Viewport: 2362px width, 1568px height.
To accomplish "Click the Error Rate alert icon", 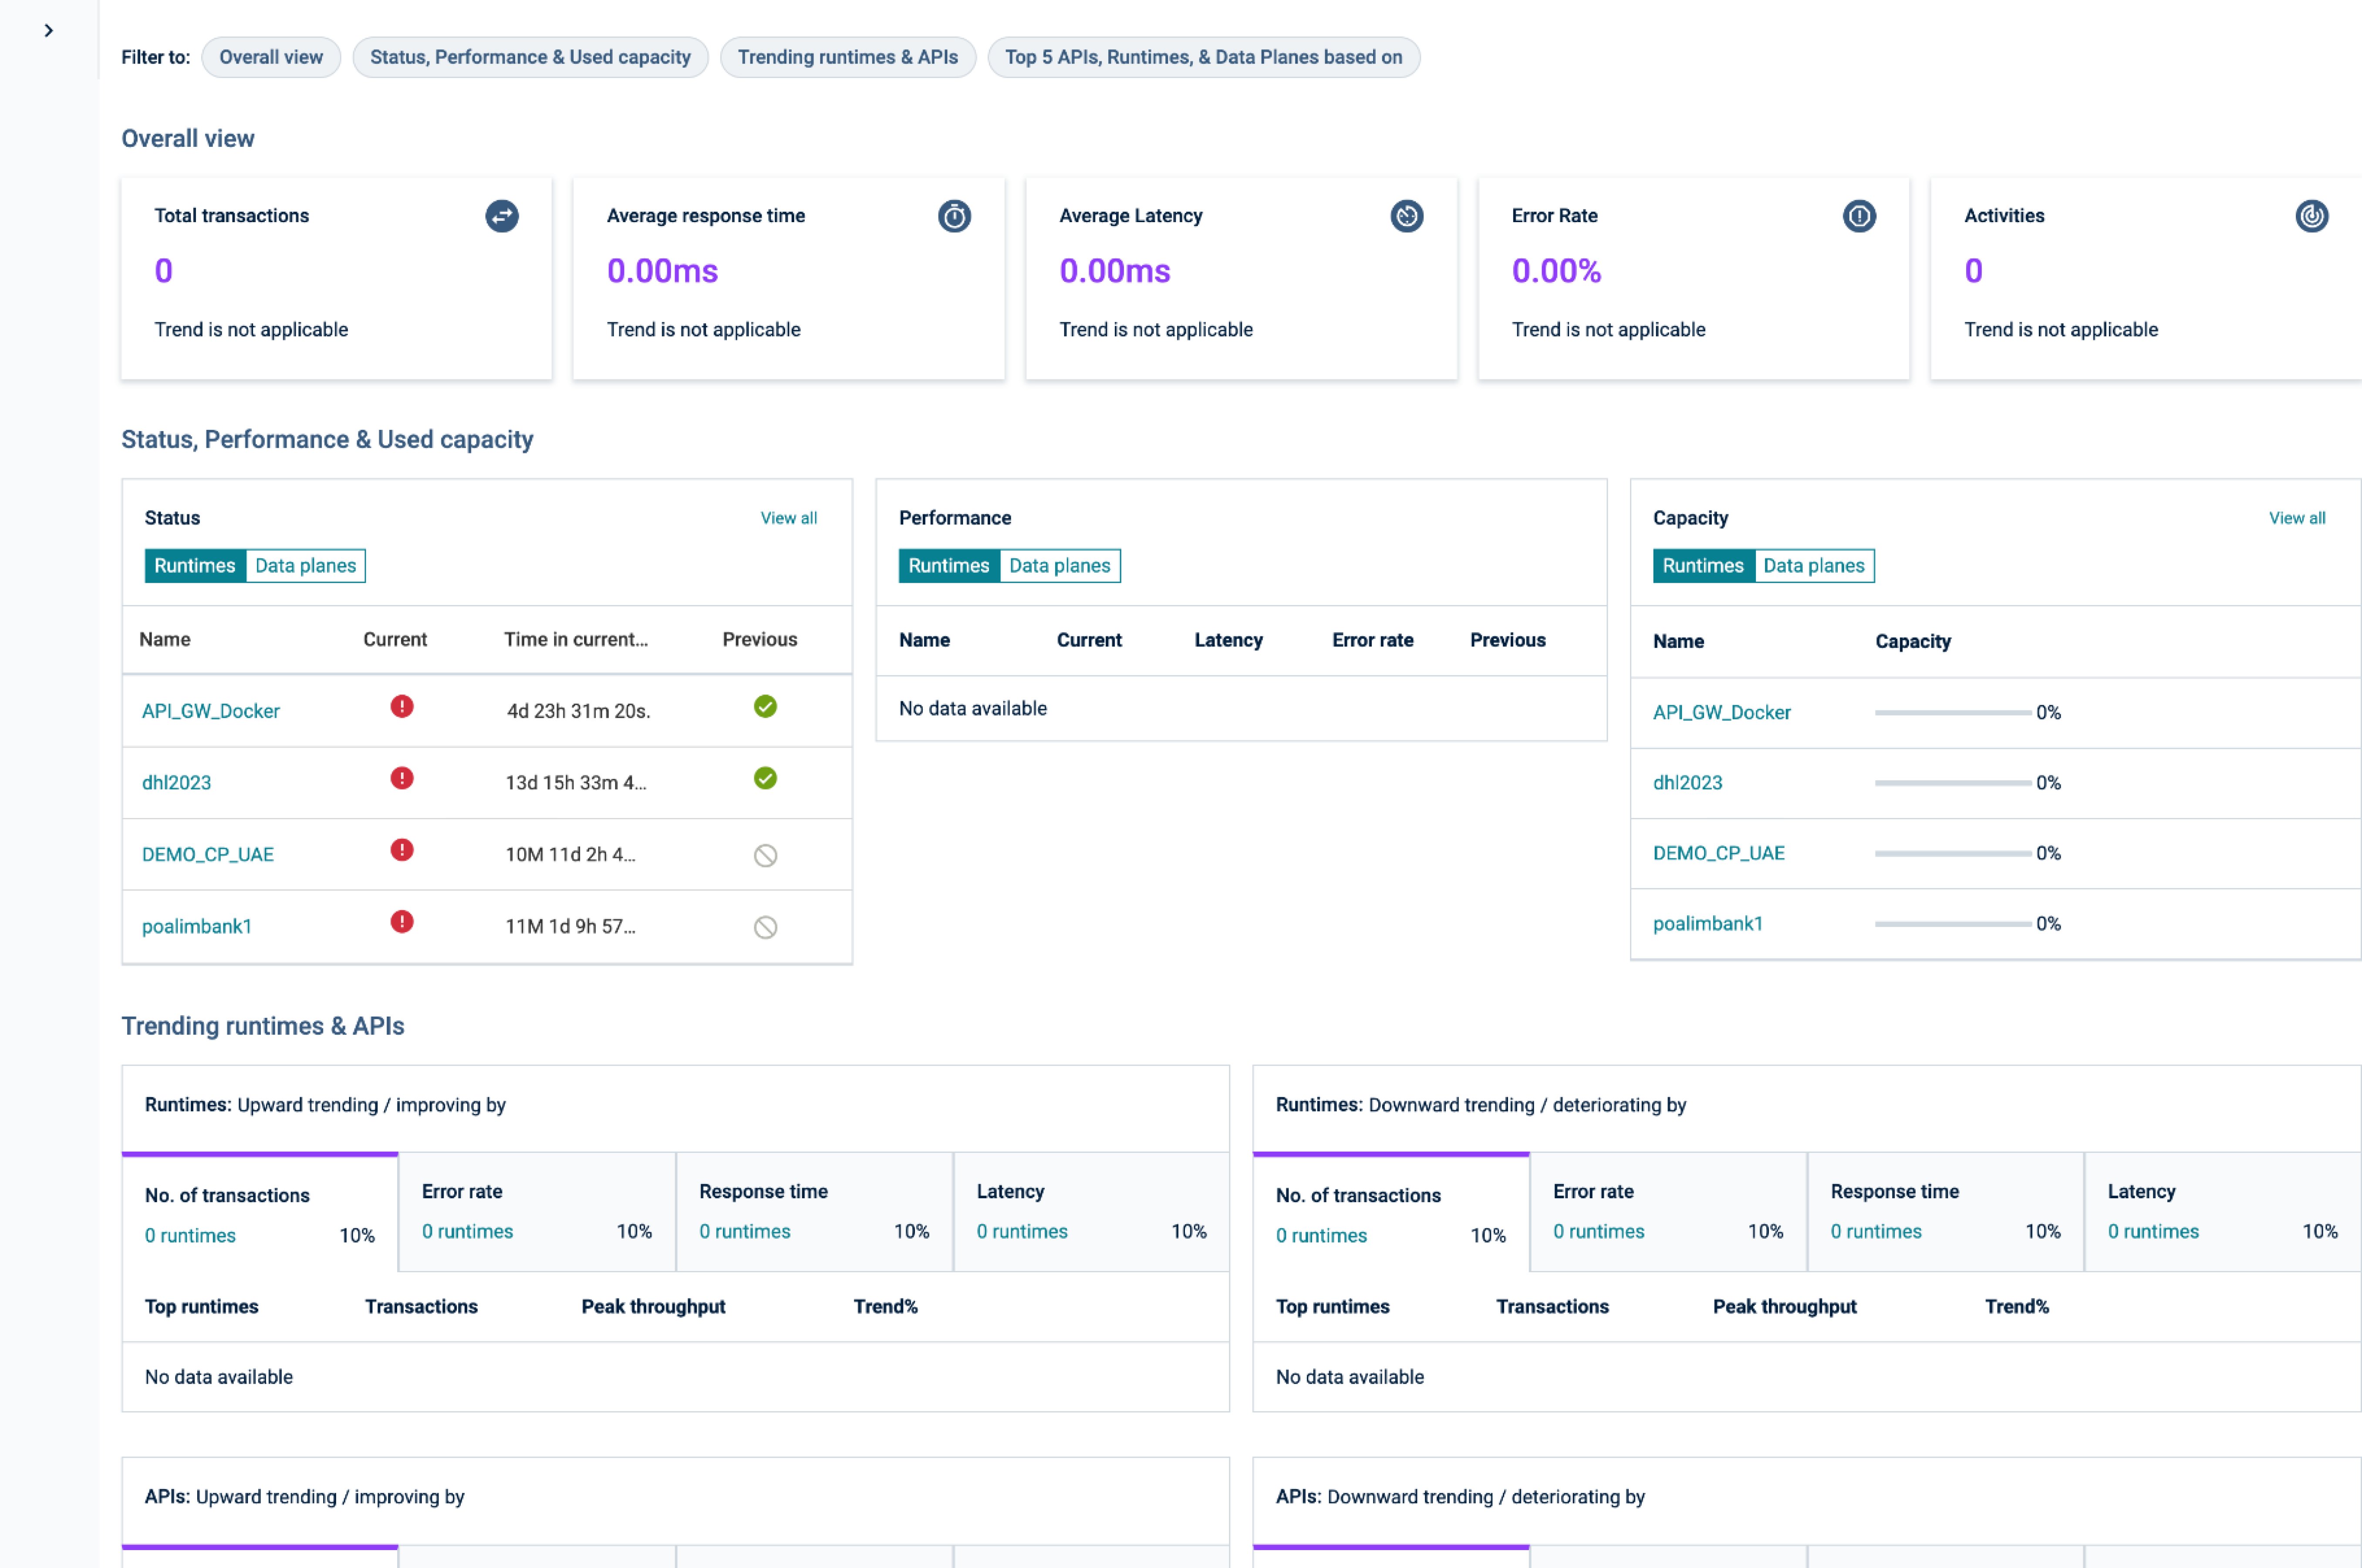I will (1859, 216).
